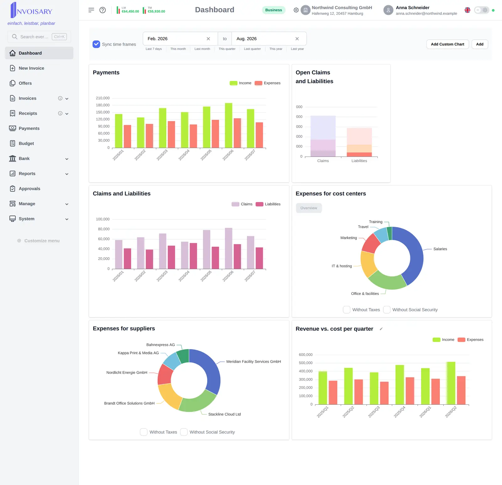Expand the Manage submenu chevron
This screenshot has width=502, height=485.
[67, 204]
